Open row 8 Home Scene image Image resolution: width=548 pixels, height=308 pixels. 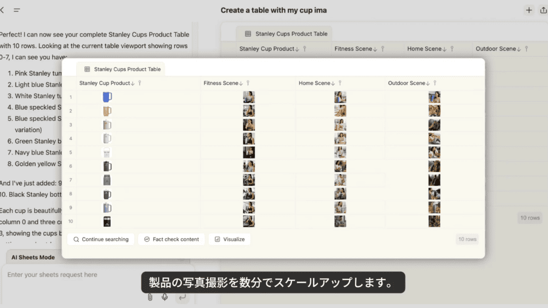click(x=340, y=193)
